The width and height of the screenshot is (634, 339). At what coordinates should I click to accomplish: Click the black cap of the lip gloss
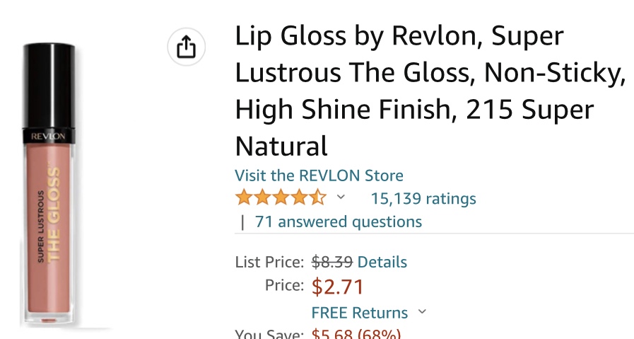49,85
